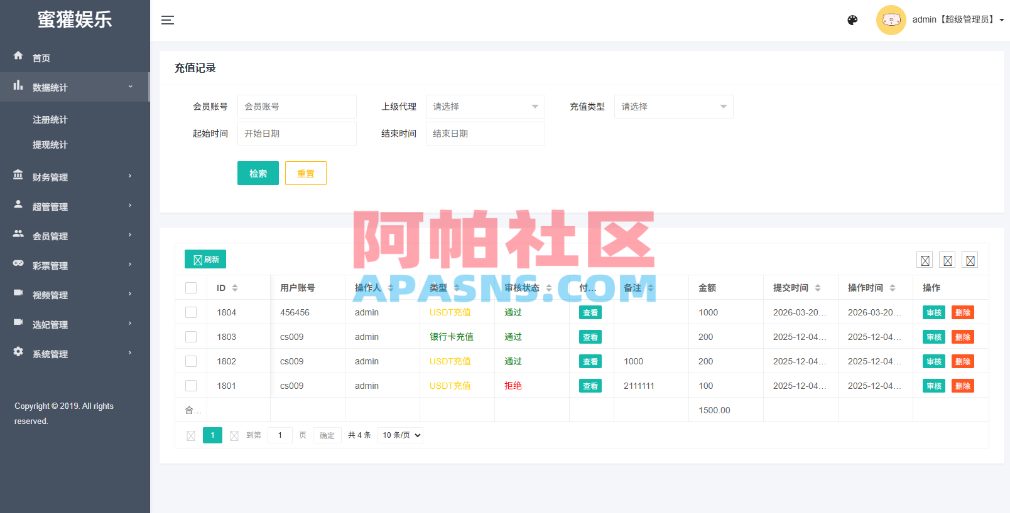Click 审核 button in row 1804

tap(934, 312)
